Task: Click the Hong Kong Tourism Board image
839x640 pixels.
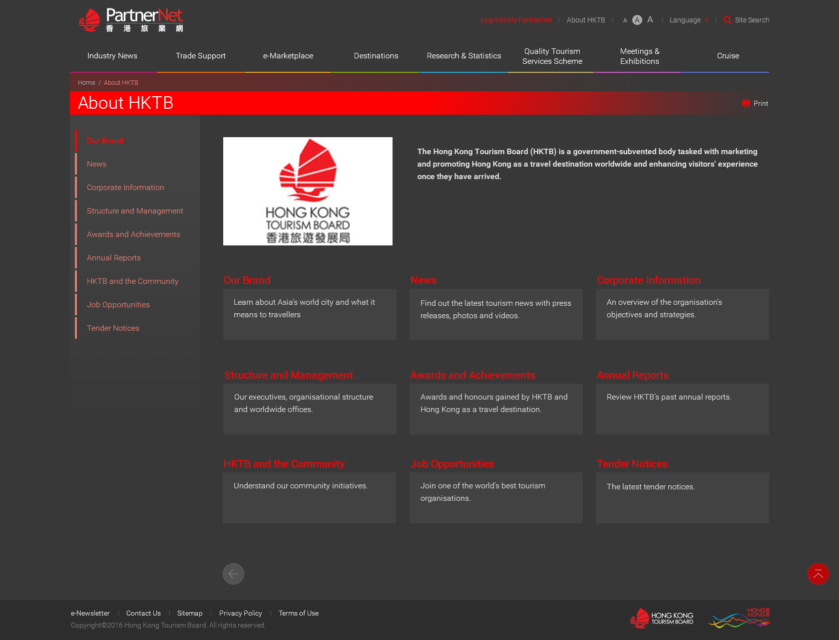Action: [x=308, y=191]
